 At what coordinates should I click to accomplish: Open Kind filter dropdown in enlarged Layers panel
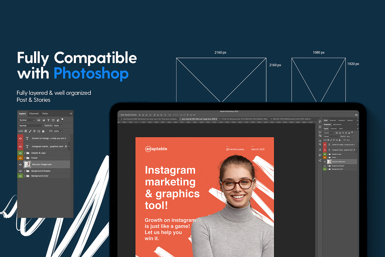tap(27, 120)
